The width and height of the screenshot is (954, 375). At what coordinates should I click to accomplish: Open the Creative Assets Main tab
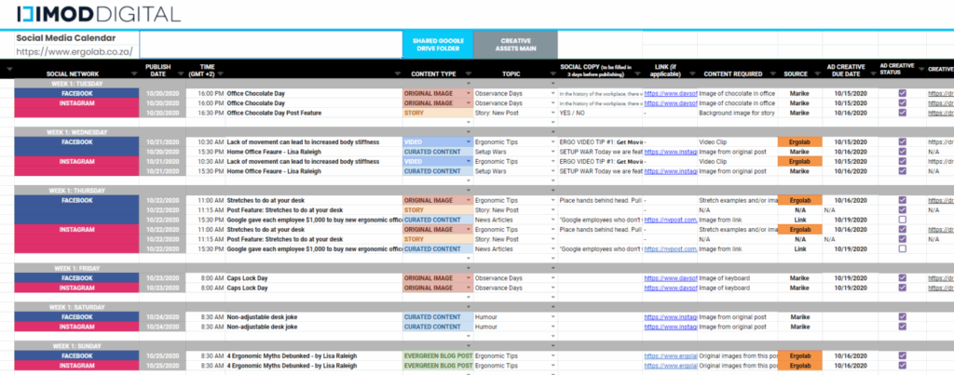[x=515, y=46]
